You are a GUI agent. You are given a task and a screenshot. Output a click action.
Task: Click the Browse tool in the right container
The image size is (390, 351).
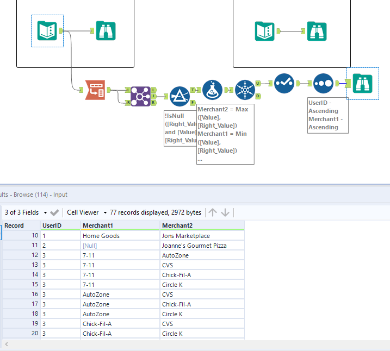(x=317, y=32)
